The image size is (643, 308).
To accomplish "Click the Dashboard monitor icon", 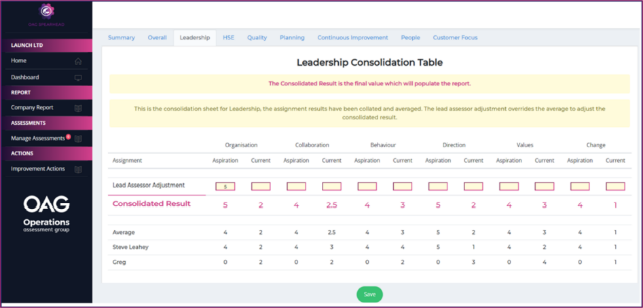I will 78,78.
